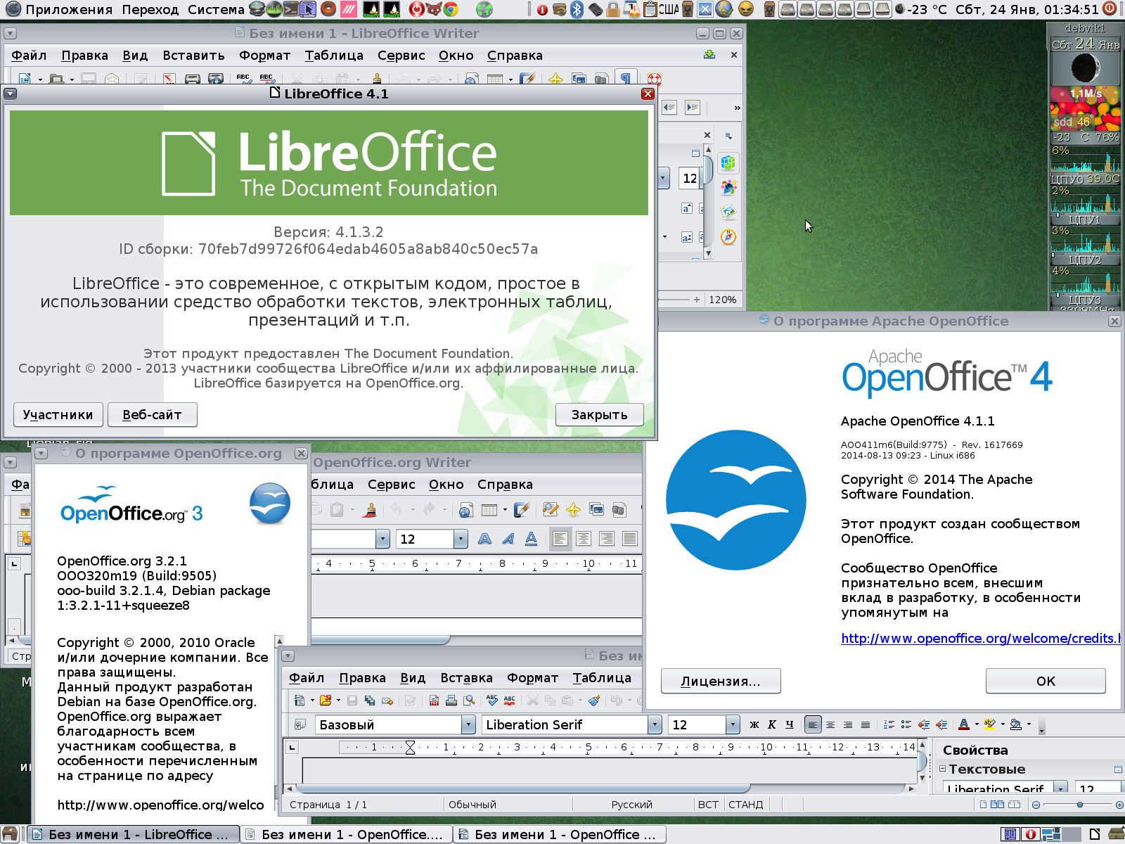Increase indent in Apache OpenOffice formatting toolbar

pos(941,724)
